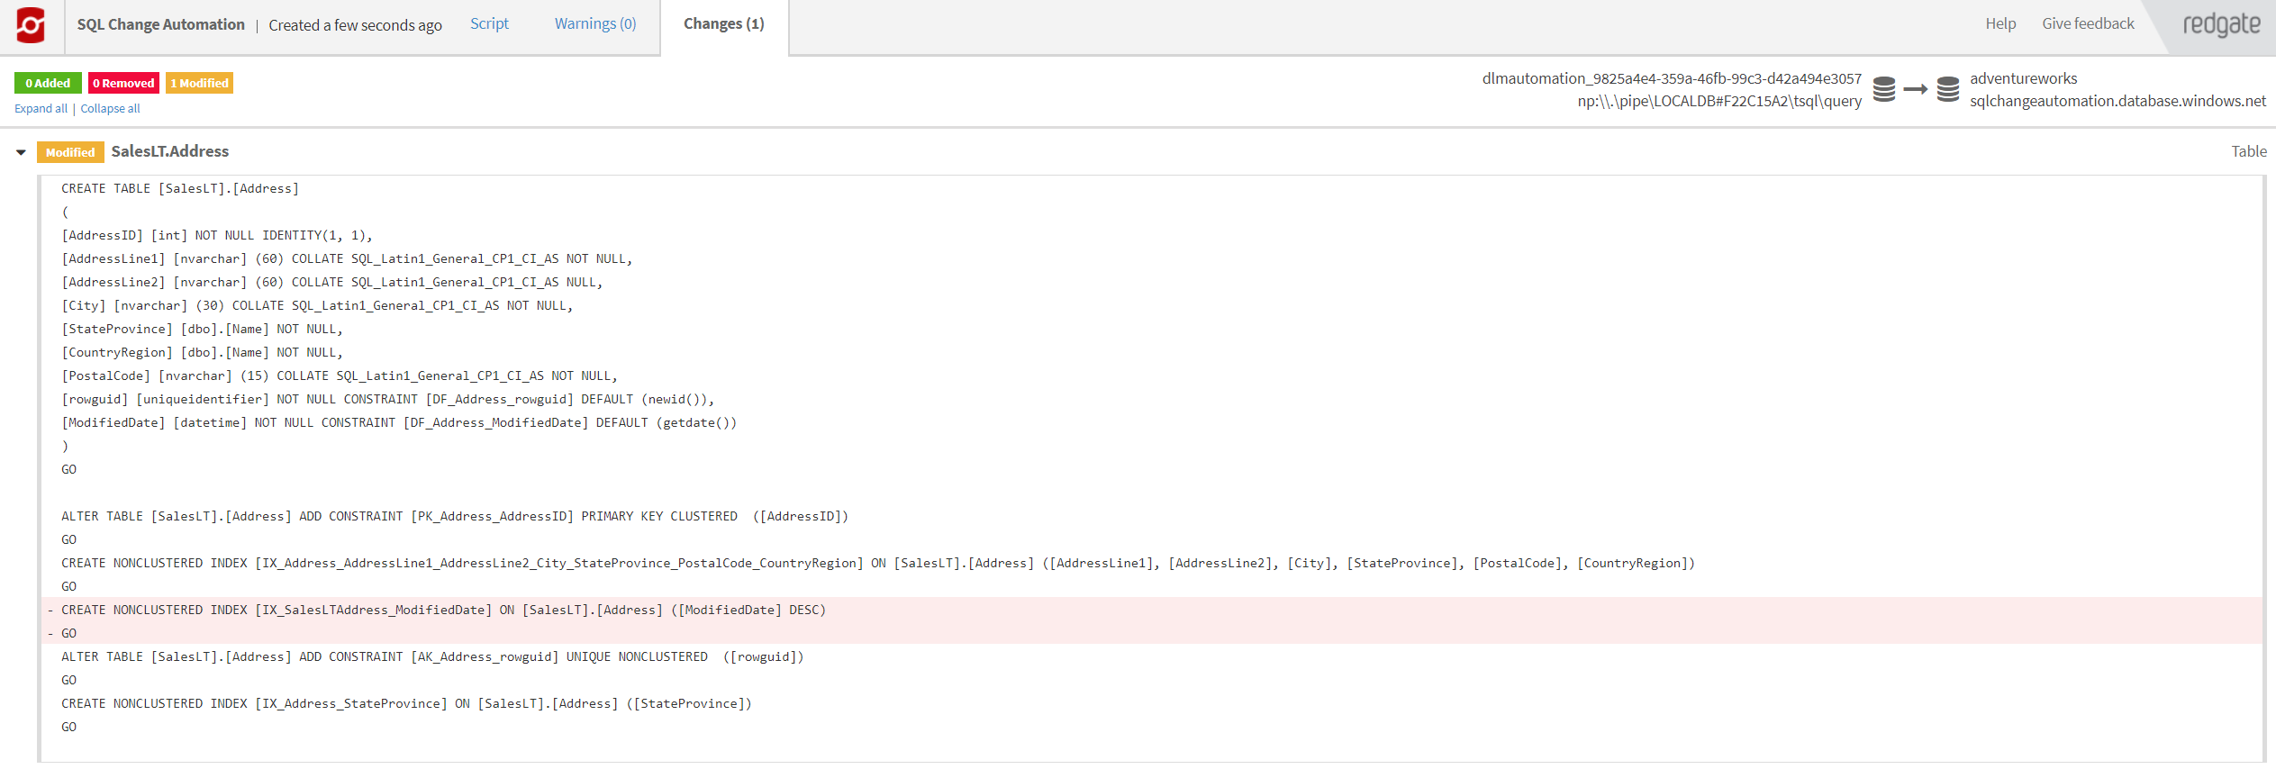Click the red SQL Change Automation logo icon

[x=31, y=25]
